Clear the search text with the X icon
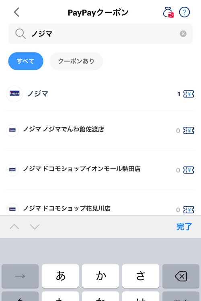 (x=183, y=34)
